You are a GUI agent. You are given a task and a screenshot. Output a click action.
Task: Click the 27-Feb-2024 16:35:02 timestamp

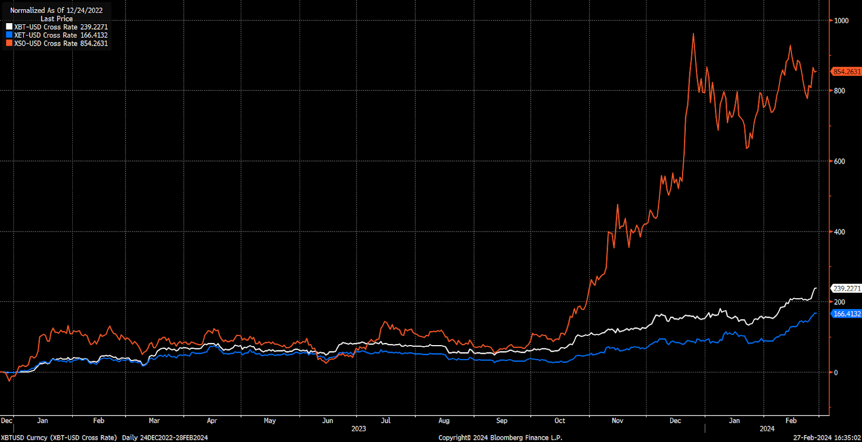(x=827, y=438)
